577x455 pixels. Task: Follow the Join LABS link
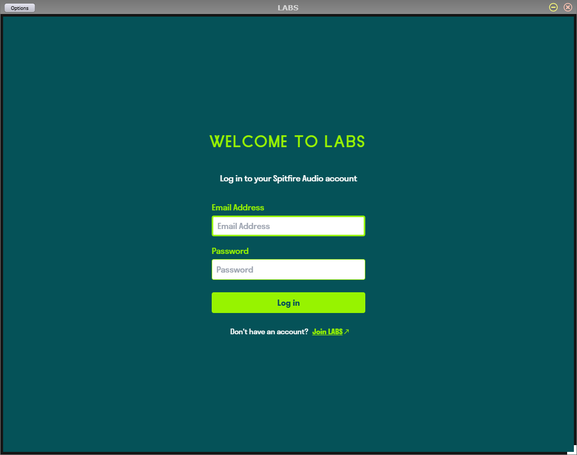(327, 332)
